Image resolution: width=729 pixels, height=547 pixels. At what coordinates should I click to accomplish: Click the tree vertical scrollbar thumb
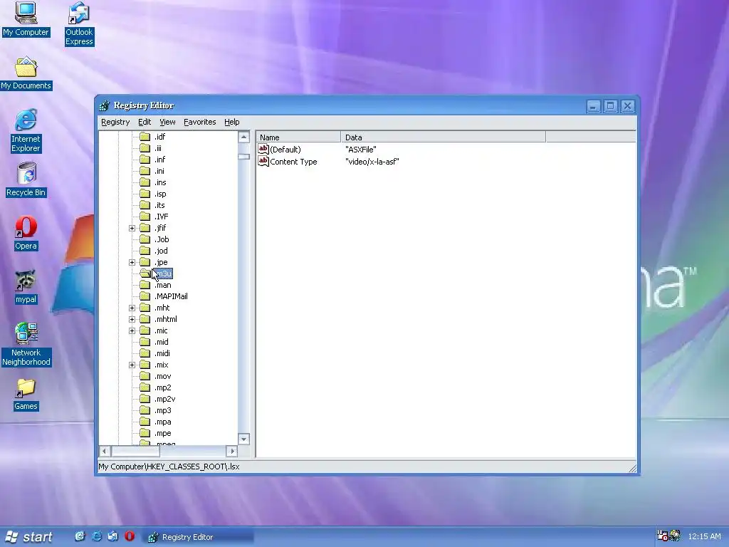pyautogui.click(x=243, y=156)
